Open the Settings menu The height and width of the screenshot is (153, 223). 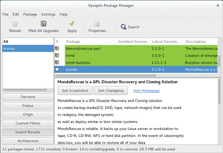tap(48, 14)
